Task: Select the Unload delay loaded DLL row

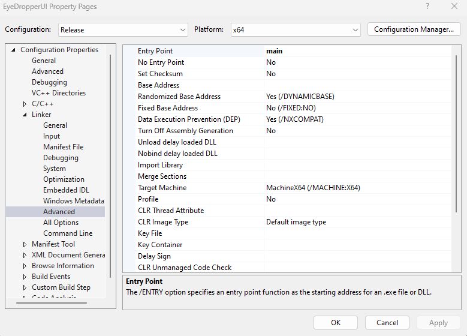Action: point(293,142)
